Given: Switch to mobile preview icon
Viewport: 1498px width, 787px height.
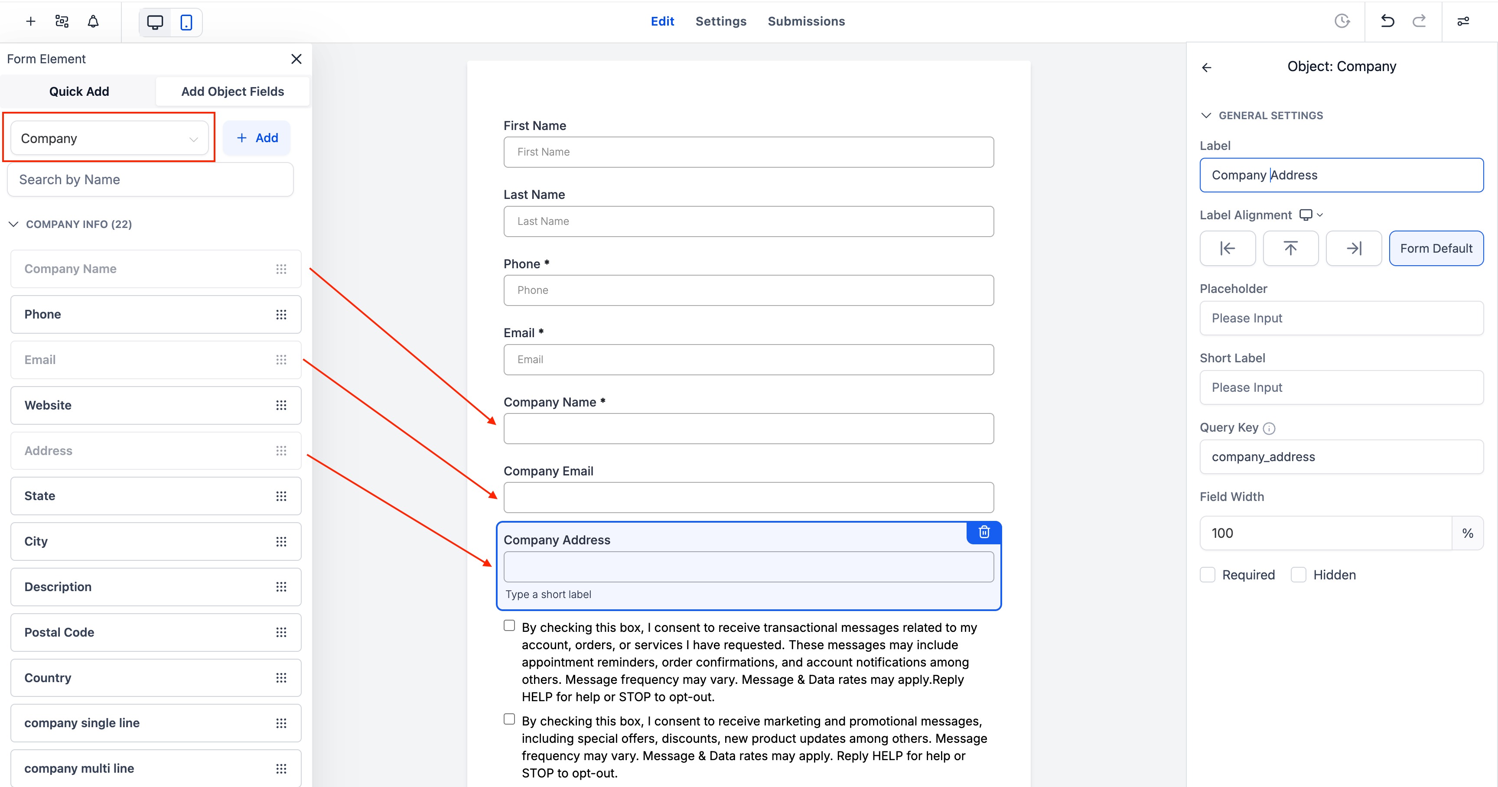Looking at the screenshot, I should [x=186, y=23].
